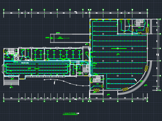Click topmost grid bubble on right side axis
Image resolution: width=162 pixels, height=121 pixels.
click(160, 19)
